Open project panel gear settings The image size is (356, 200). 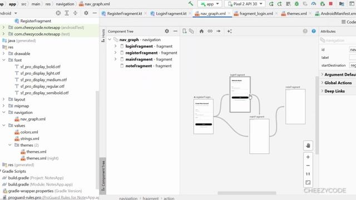click(86, 13)
